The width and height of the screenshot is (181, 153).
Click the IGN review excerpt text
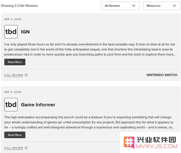pyautogui.click(x=90, y=49)
